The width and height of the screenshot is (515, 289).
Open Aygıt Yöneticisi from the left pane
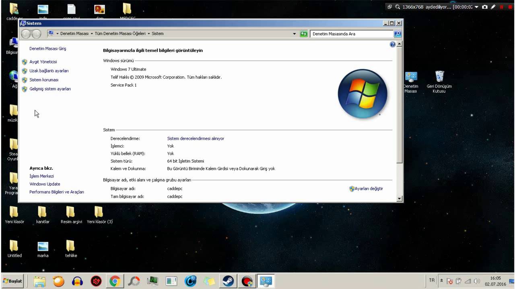click(x=43, y=62)
